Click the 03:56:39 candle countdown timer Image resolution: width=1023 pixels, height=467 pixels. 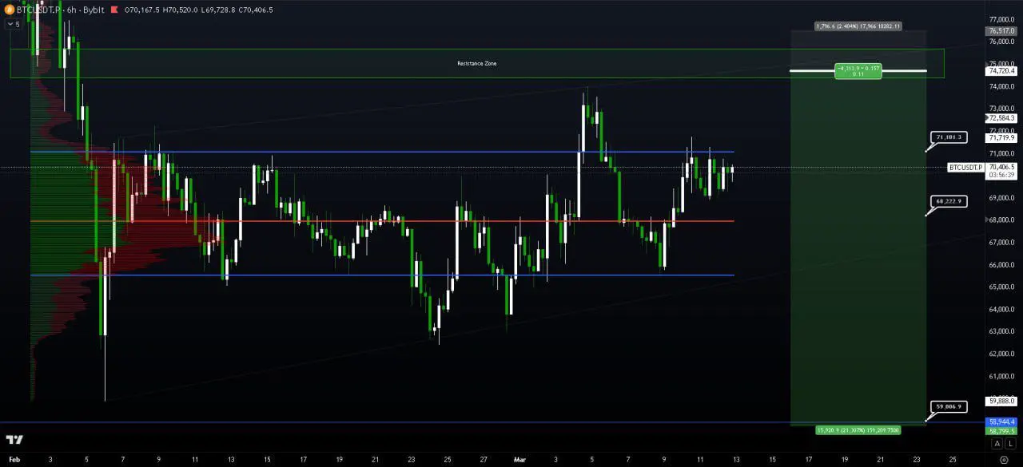[x=1001, y=175]
